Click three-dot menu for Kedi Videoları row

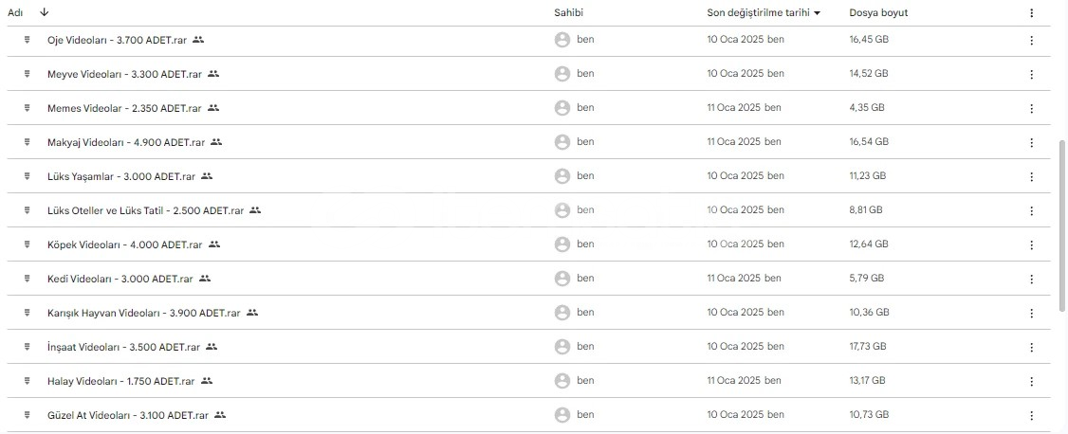click(1031, 279)
